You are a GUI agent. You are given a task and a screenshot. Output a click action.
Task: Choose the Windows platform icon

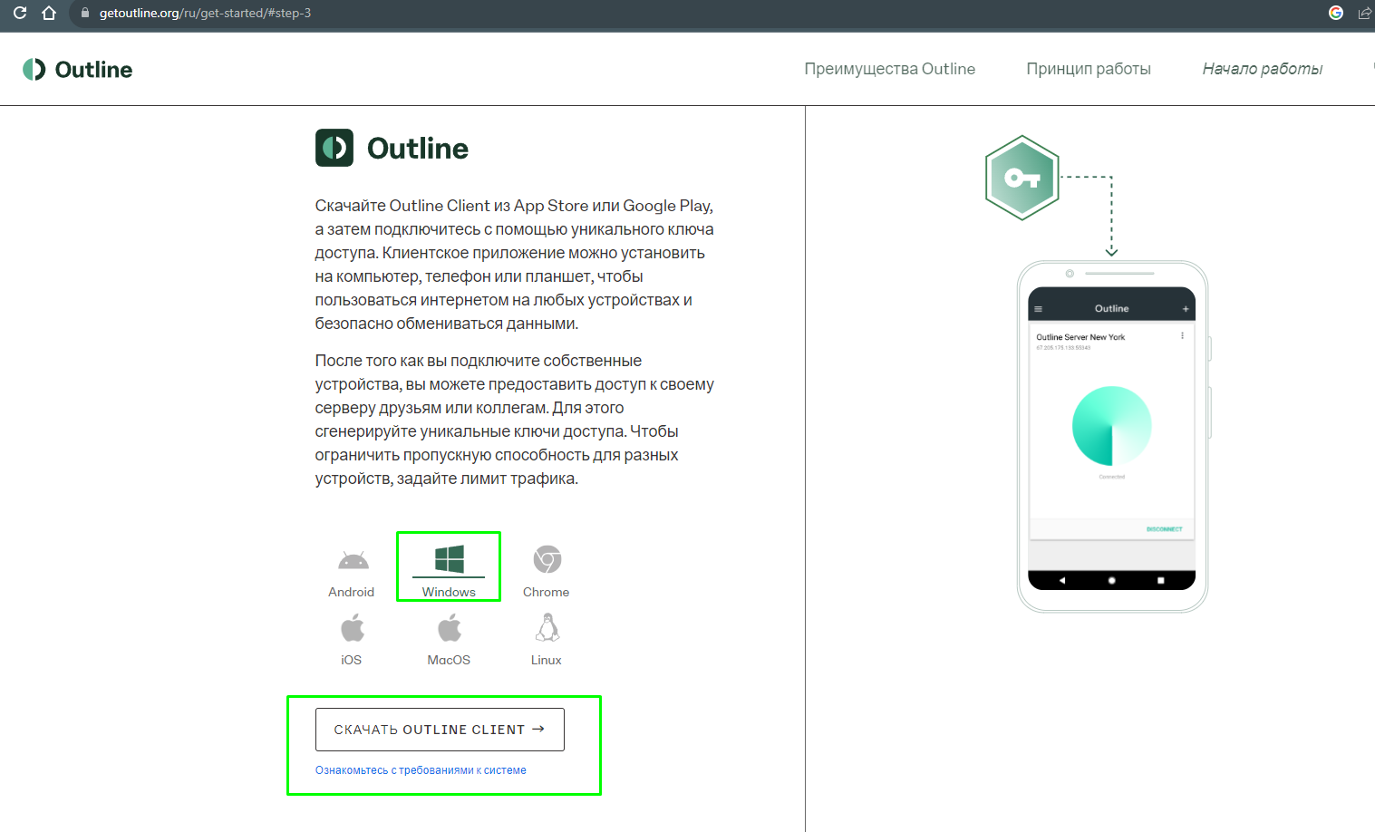(x=449, y=559)
